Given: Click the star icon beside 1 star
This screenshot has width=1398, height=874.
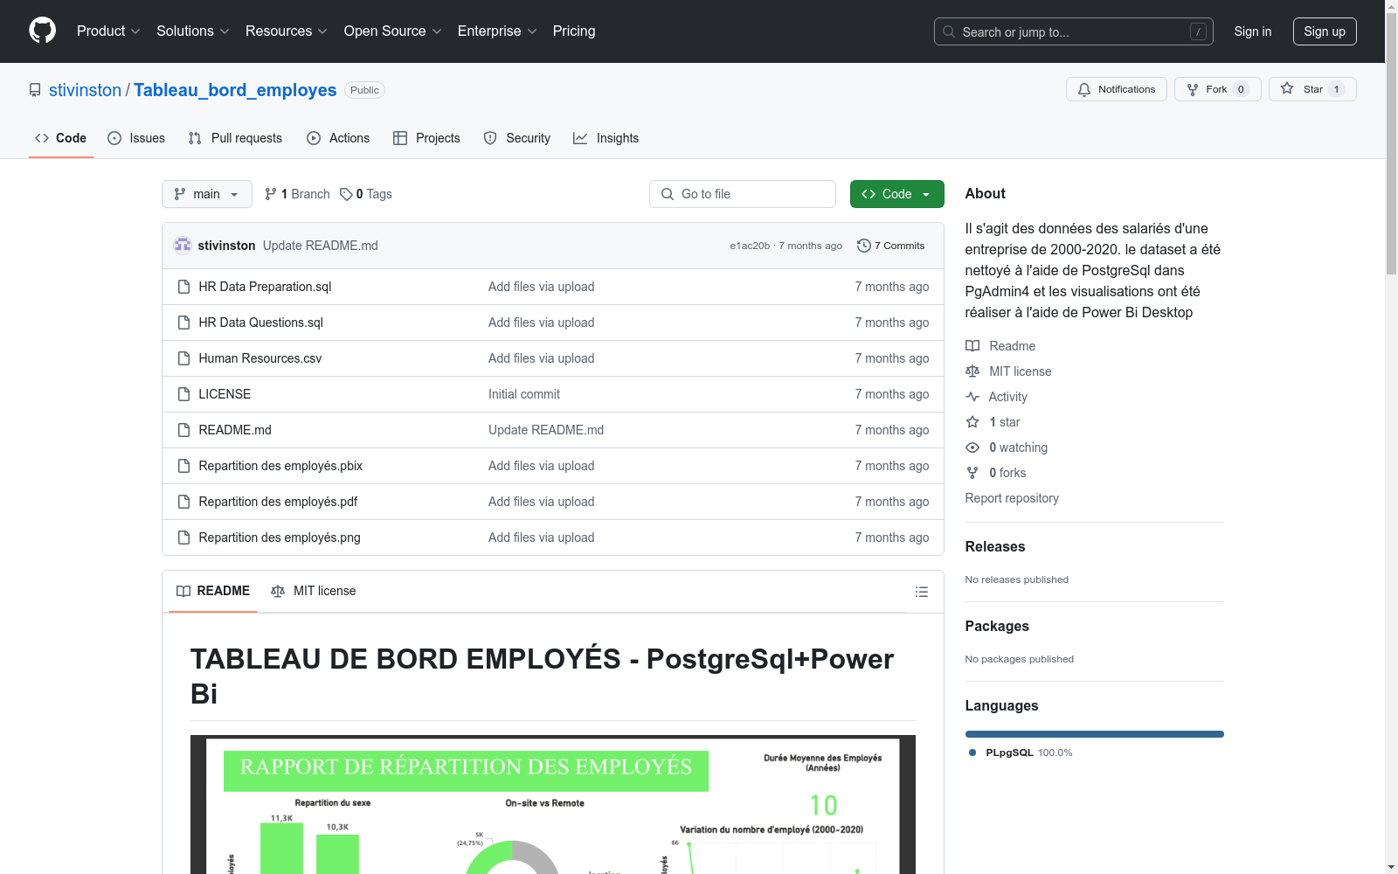Looking at the screenshot, I should [972, 422].
